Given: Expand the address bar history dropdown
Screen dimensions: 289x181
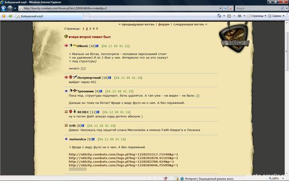Looking at the screenshot, I should 220,8.
